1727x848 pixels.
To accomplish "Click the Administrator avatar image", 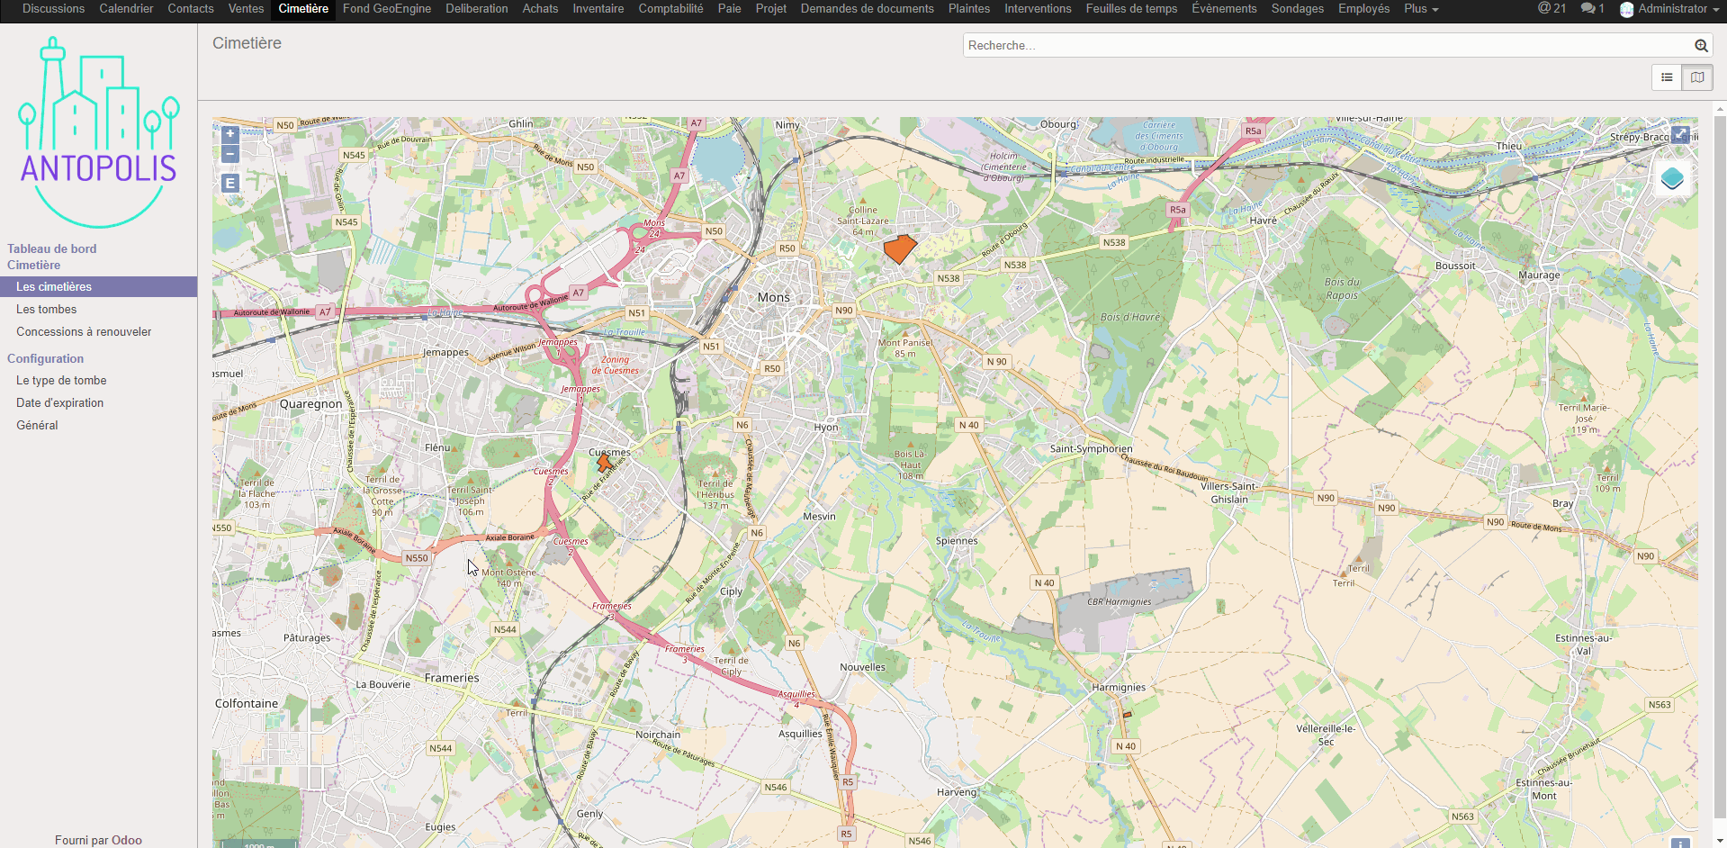I will 1627,9.
